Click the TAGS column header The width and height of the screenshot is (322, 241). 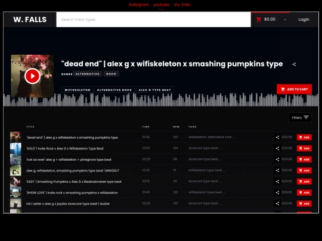click(193, 127)
